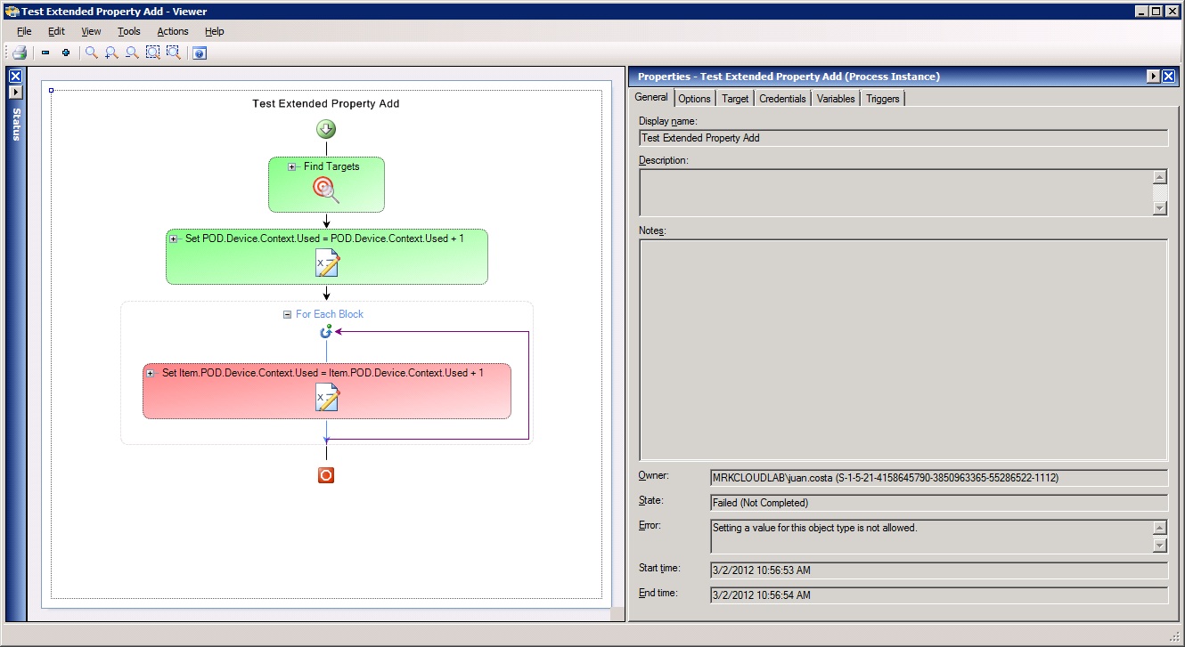Select the green Find Targets activity box
The width and height of the screenshot is (1185, 647).
click(x=326, y=185)
